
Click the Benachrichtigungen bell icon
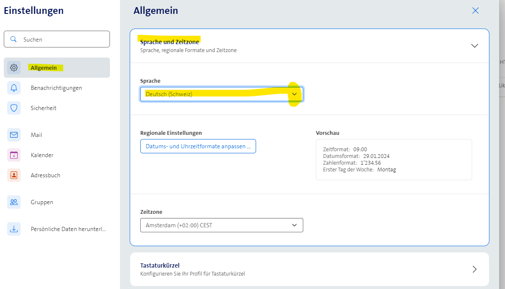coord(14,88)
